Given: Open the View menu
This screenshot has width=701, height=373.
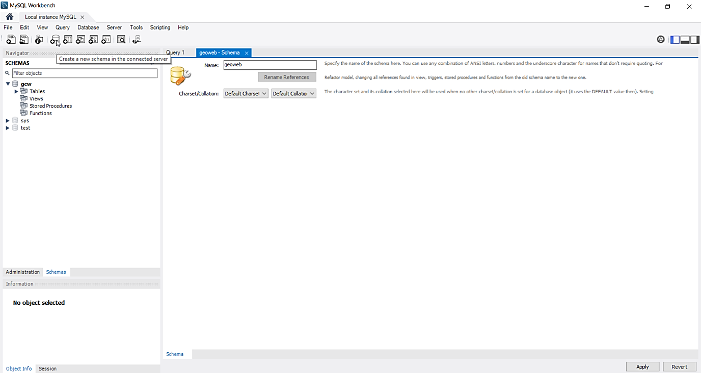Looking at the screenshot, I should pos(42,28).
